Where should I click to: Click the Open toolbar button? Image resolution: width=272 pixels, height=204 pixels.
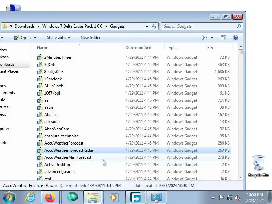22,38
